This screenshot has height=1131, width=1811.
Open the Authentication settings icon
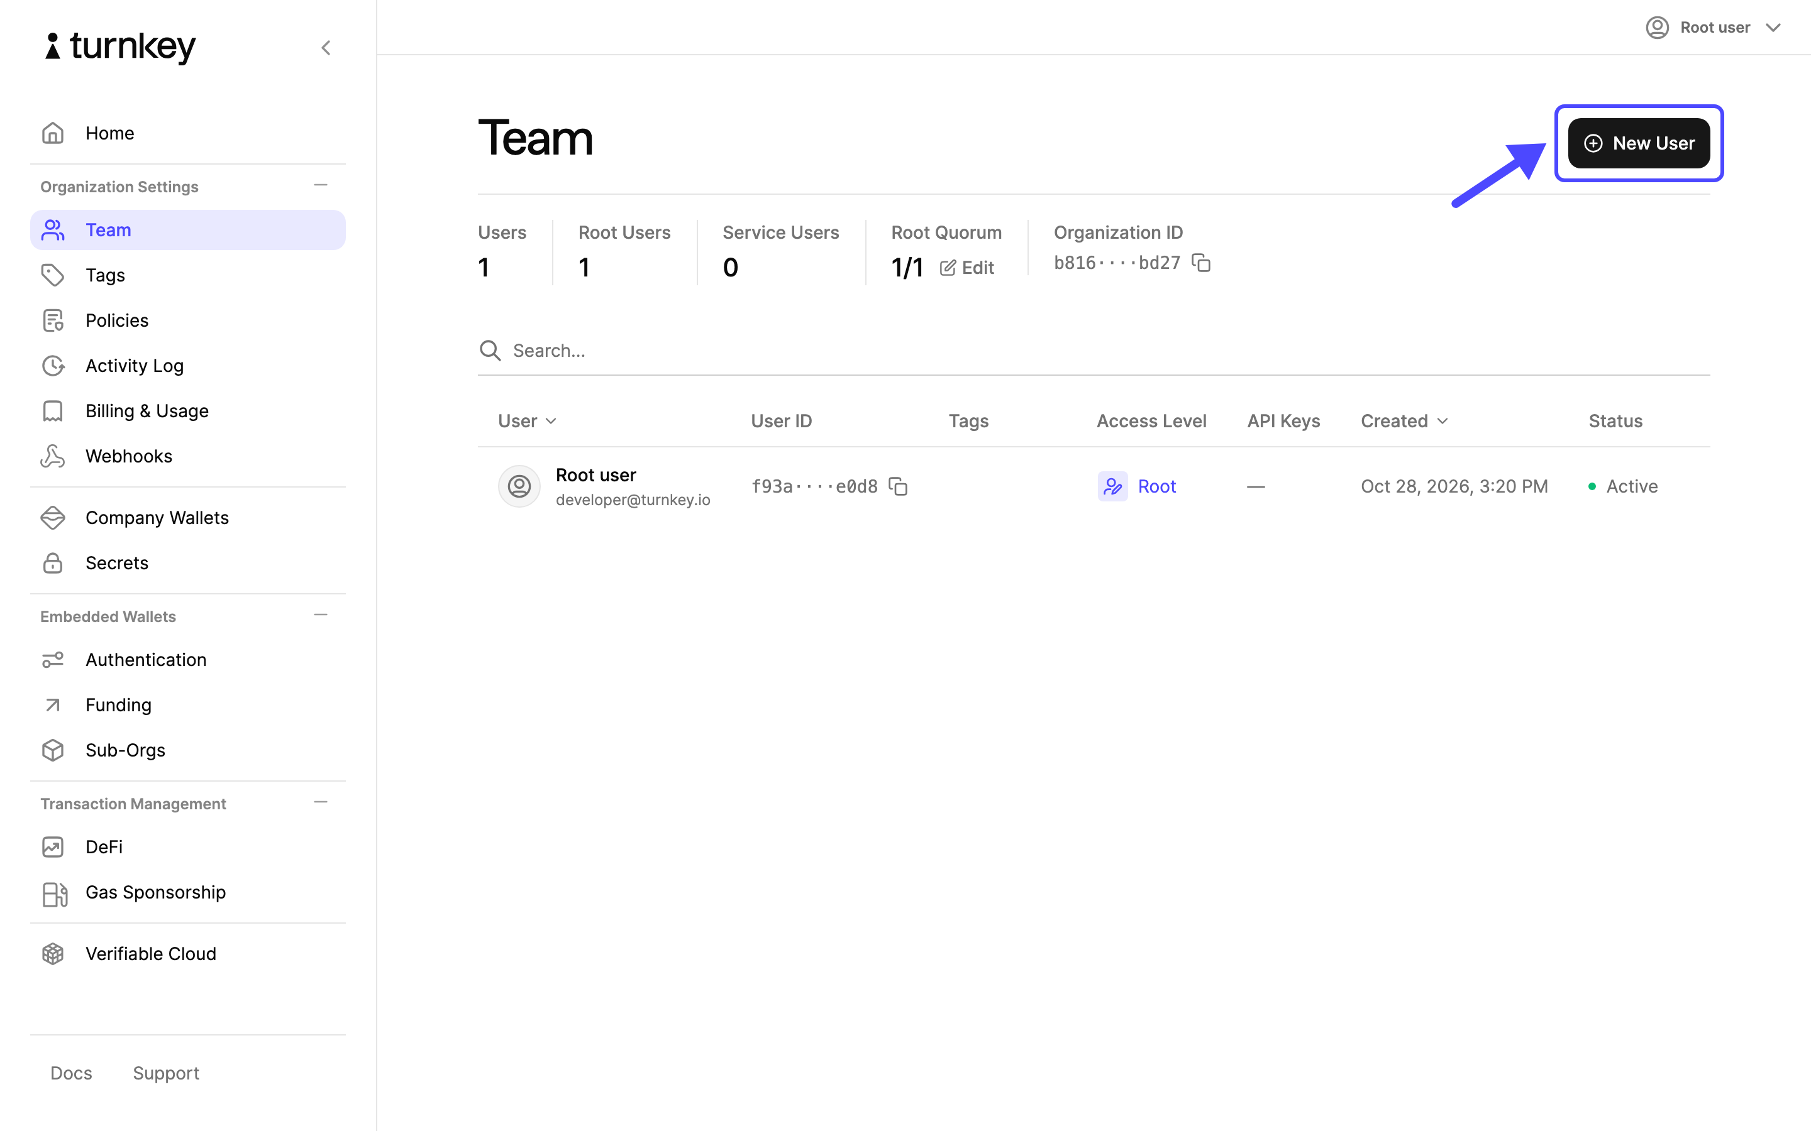click(x=52, y=660)
